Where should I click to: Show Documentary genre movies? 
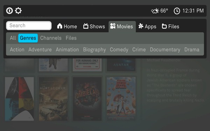coord(165,50)
